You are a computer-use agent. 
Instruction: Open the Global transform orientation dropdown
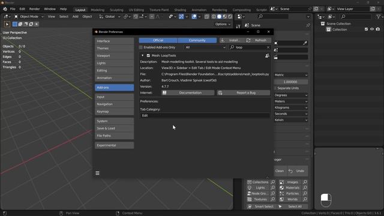pos(110,17)
